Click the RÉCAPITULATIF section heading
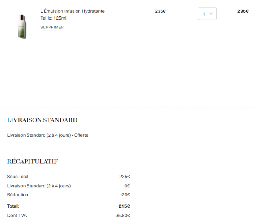The image size is (259, 222). pos(32,161)
